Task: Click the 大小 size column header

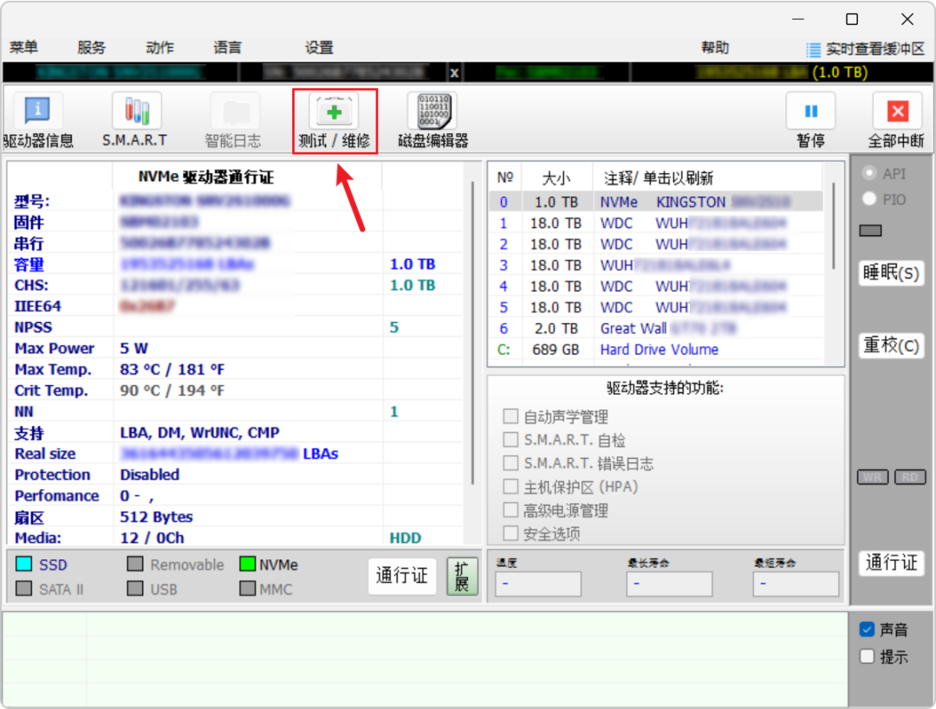Action: pos(556,177)
